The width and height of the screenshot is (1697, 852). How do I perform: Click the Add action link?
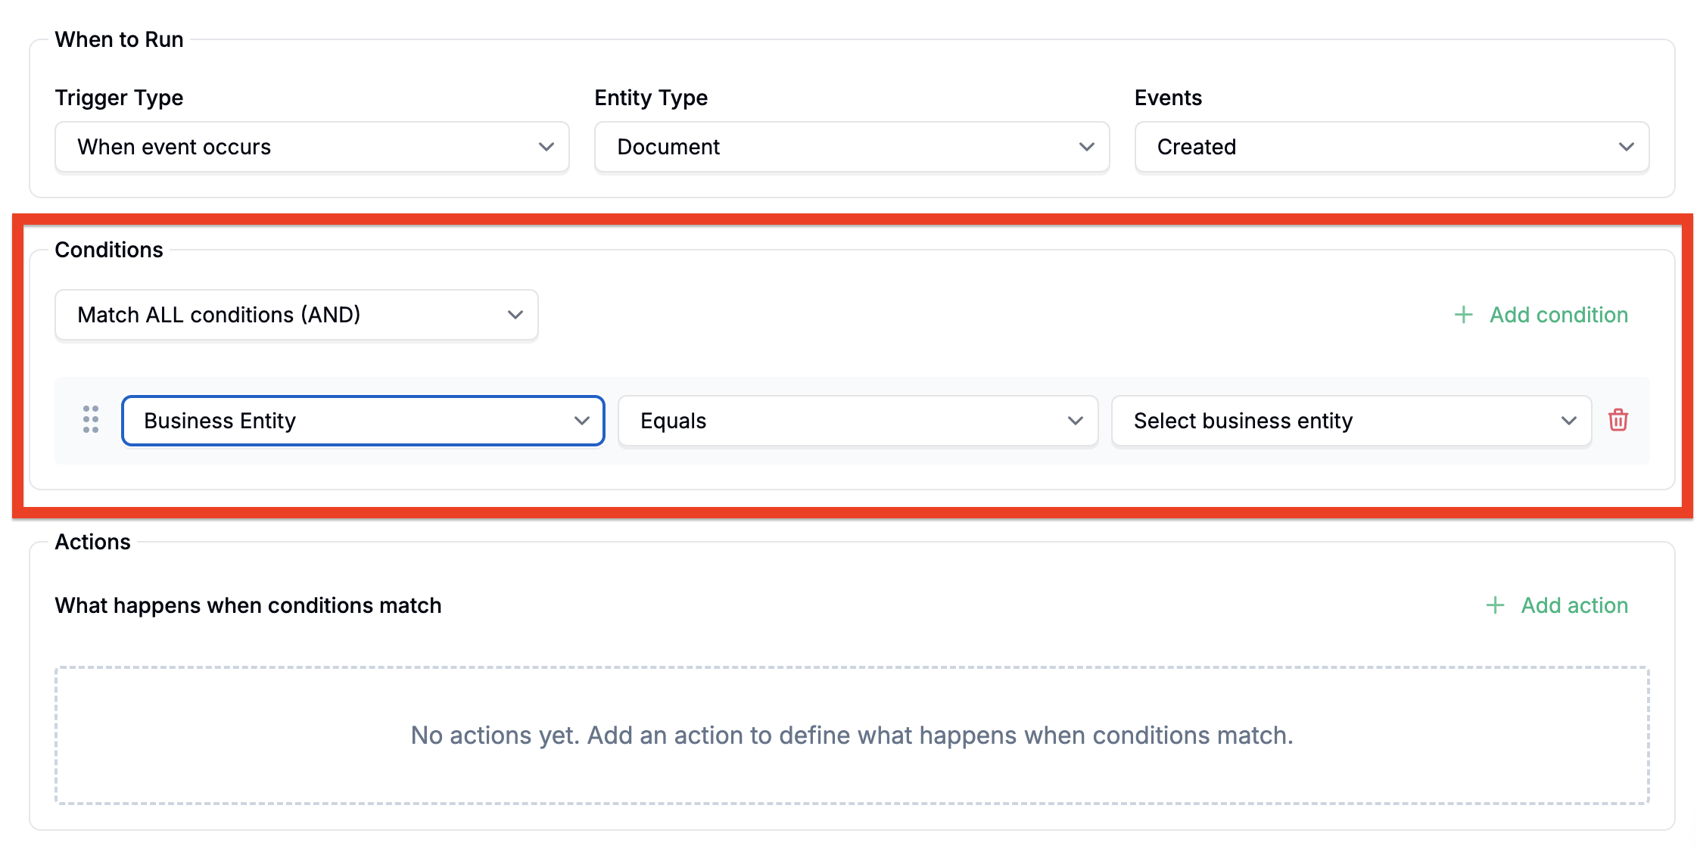click(1574, 605)
